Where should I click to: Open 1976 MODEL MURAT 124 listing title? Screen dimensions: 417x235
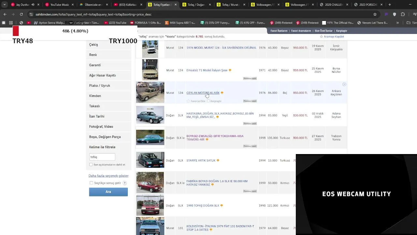221,48
